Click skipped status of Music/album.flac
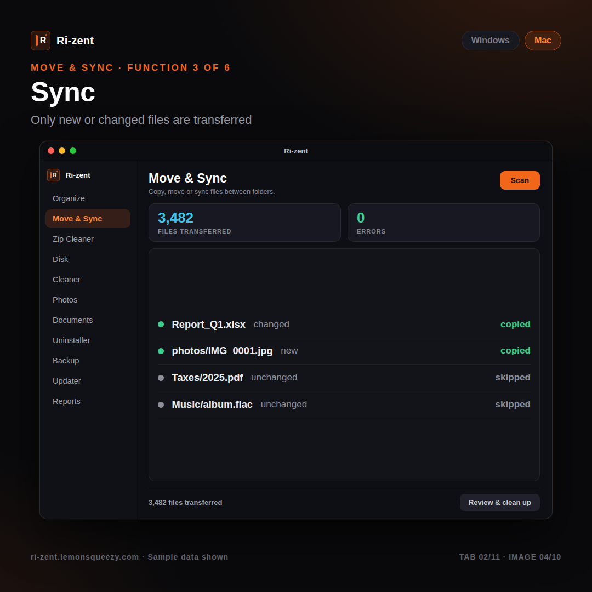The height and width of the screenshot is (592, 592). coord(513,405)
